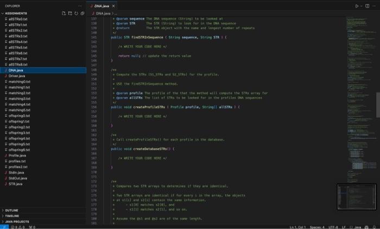Click the Ln 1, Col 1 status item
Viewport: 380px width, 229px height.
click(297, 227)
